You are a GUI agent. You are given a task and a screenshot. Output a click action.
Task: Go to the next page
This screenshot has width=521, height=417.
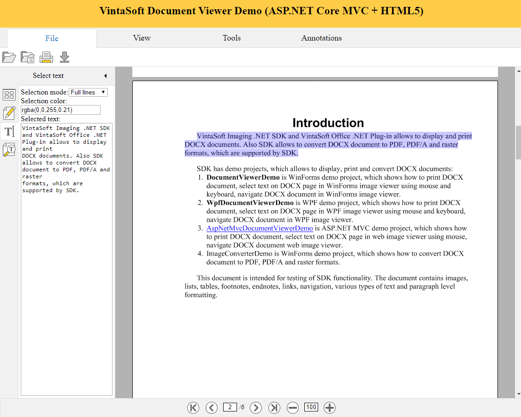point(255,407)
